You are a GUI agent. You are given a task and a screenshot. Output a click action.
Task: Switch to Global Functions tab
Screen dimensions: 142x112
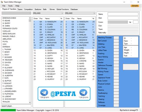point(63,9)
